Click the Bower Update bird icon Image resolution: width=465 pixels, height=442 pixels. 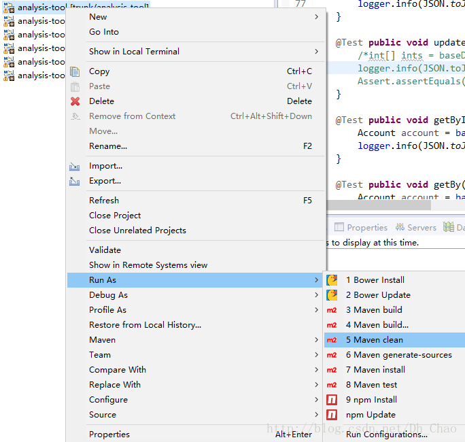click(332, 295)
